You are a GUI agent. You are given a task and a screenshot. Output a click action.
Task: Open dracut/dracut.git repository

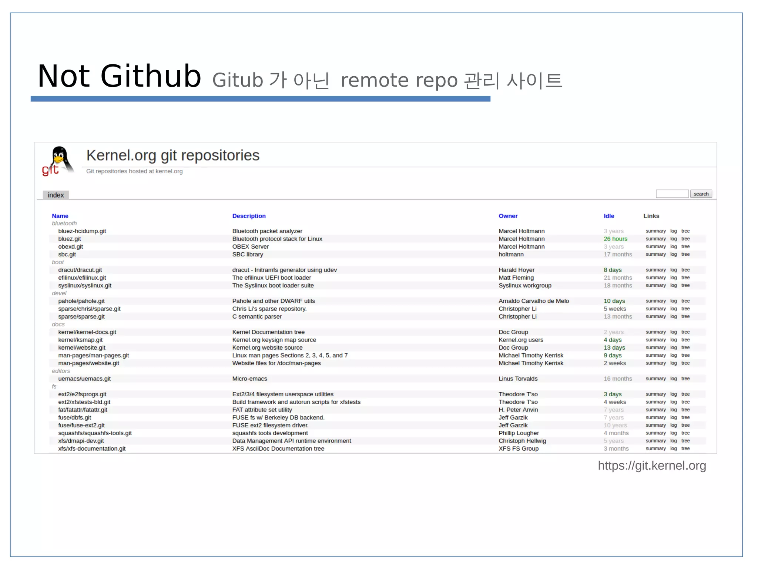point(80,270)
